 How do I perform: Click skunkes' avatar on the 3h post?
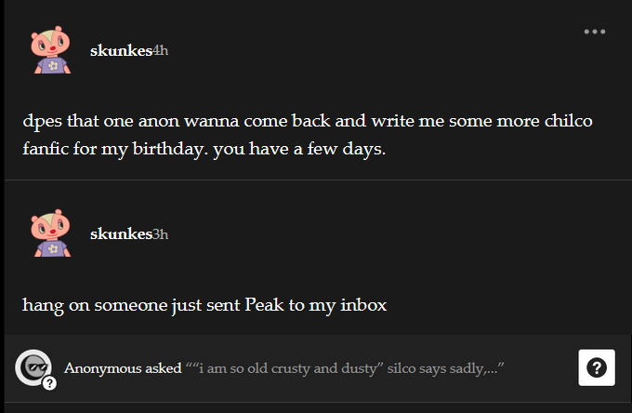coord(51,233)
